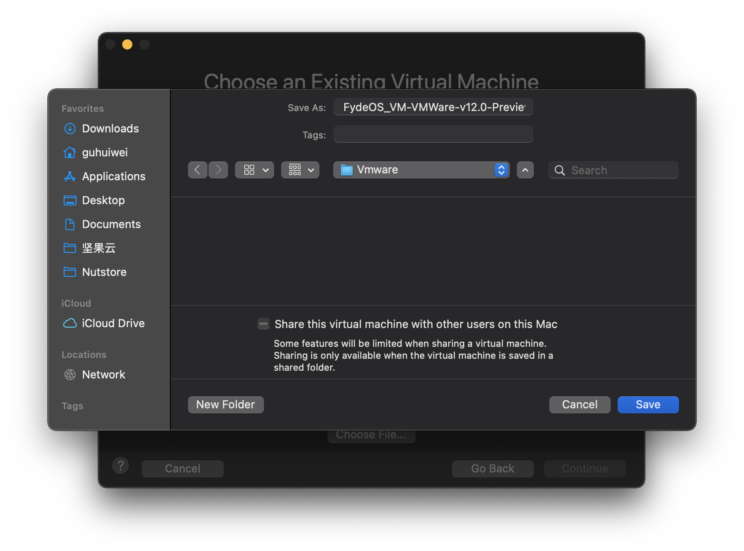Open the icon view options dropdown

pos(255,170)
